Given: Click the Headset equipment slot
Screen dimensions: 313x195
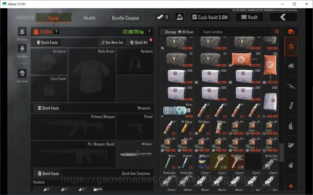Looking at the screenshot, I should click(135, 61).
